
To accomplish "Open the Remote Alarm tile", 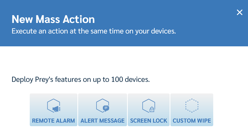I will pyautogui.click(x=53, y=110).
